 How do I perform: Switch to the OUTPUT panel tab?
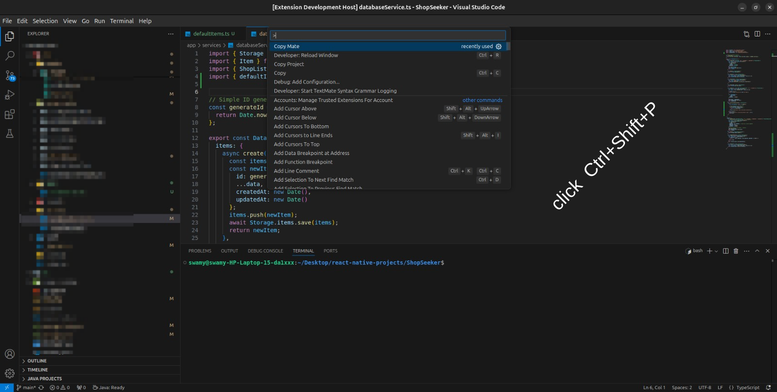229,251
